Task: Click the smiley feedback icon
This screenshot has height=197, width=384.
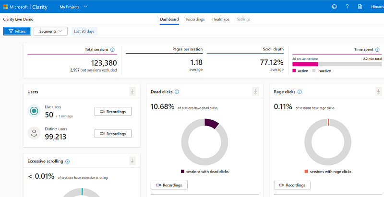Action: click(x=334, y=7)
